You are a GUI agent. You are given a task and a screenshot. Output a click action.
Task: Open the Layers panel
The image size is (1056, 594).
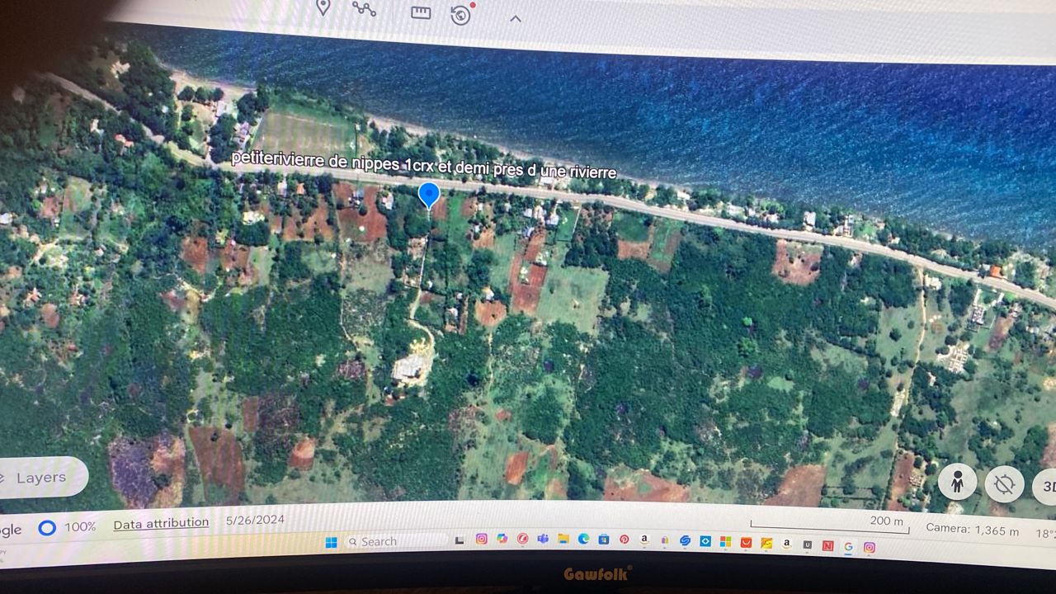click(x=40, y=478)
